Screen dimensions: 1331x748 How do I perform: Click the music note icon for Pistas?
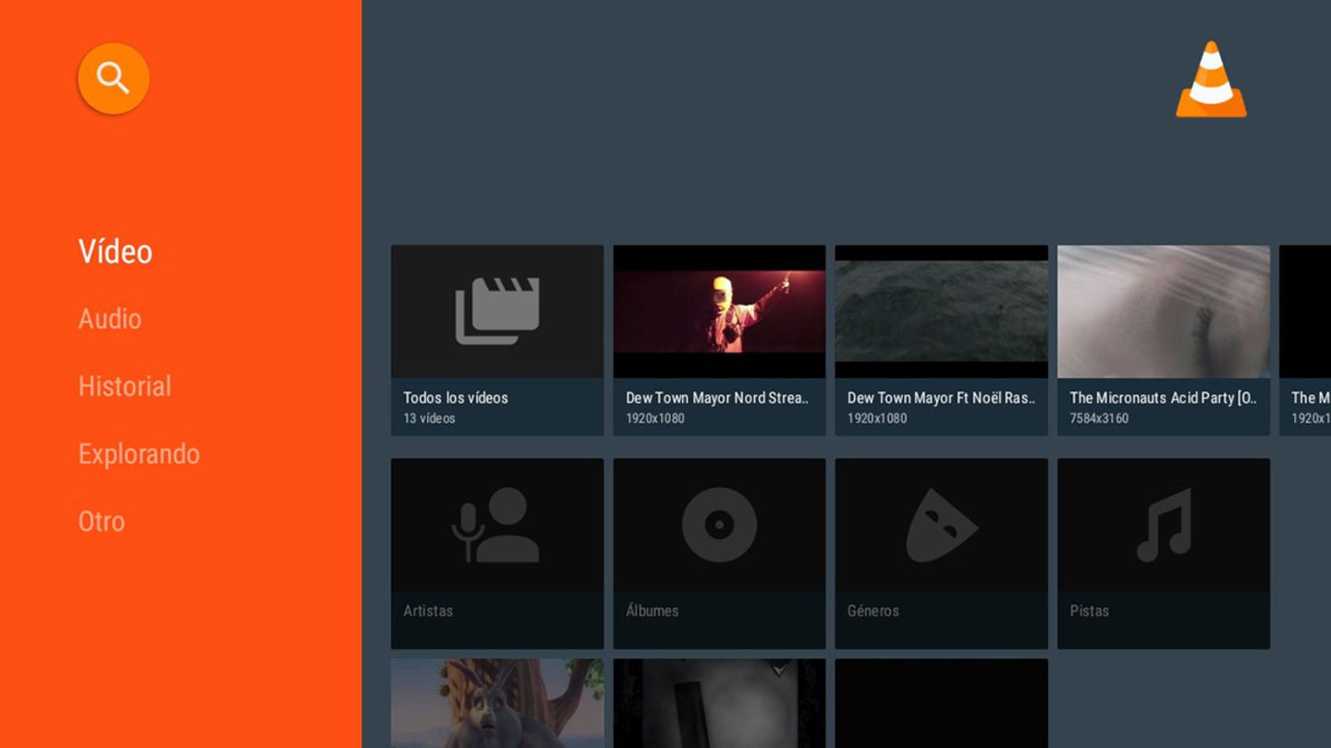[1163, 524]
